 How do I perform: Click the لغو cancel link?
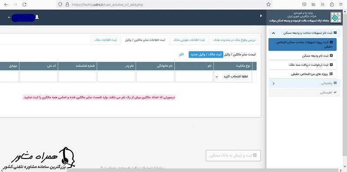pos(181,55)
